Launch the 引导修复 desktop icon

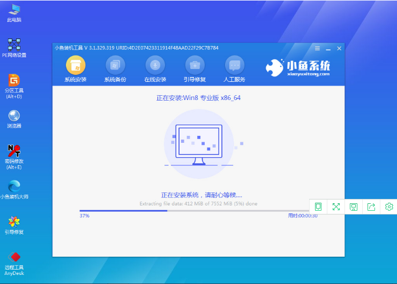click(x=14, y=225)
